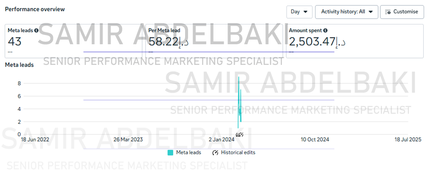
Task: Click the Customise settings icon
Action: 388,12
